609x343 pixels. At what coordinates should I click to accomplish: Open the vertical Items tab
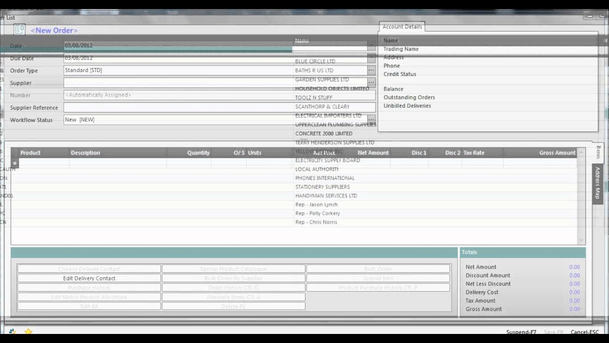598,152
